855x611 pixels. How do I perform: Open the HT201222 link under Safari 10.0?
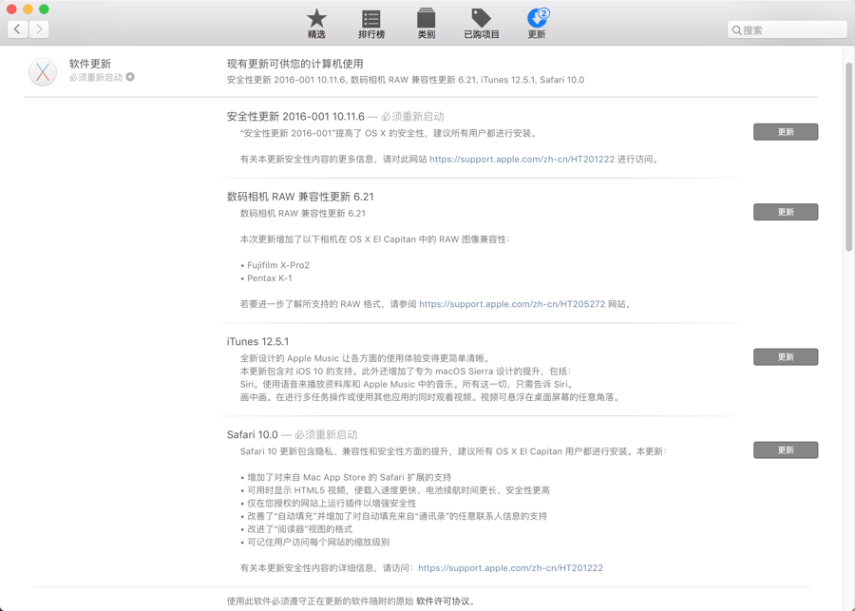510,568
